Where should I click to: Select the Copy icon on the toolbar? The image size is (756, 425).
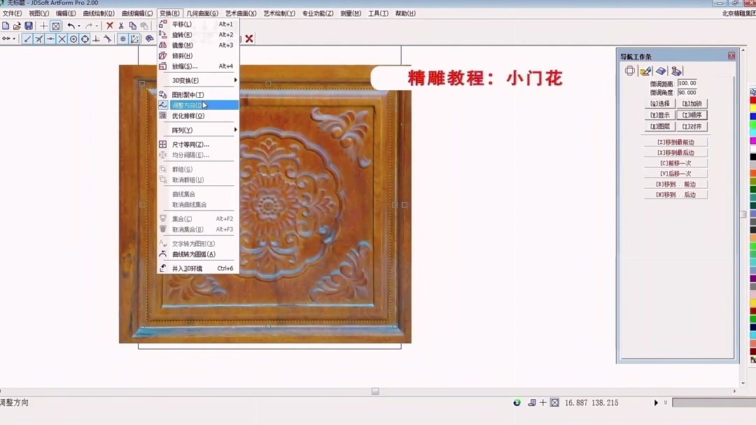[x=133, y=25]
